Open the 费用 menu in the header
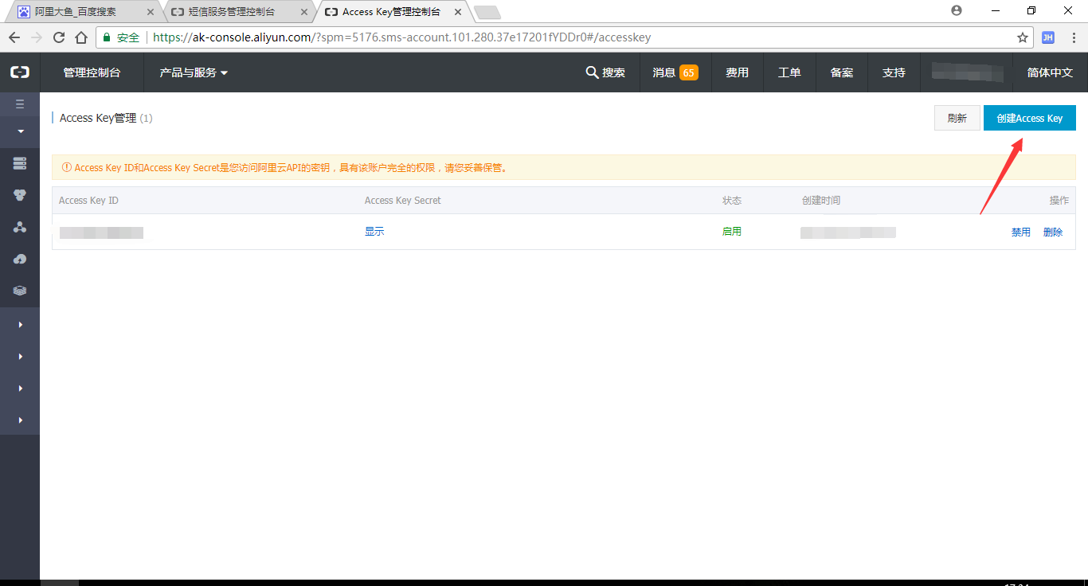 tap(737, 72)
